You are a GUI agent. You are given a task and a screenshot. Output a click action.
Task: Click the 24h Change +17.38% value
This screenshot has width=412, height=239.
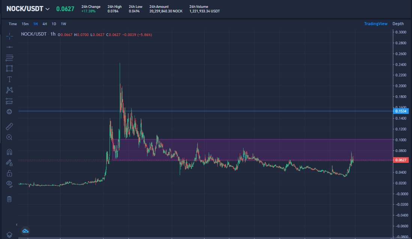88,11
